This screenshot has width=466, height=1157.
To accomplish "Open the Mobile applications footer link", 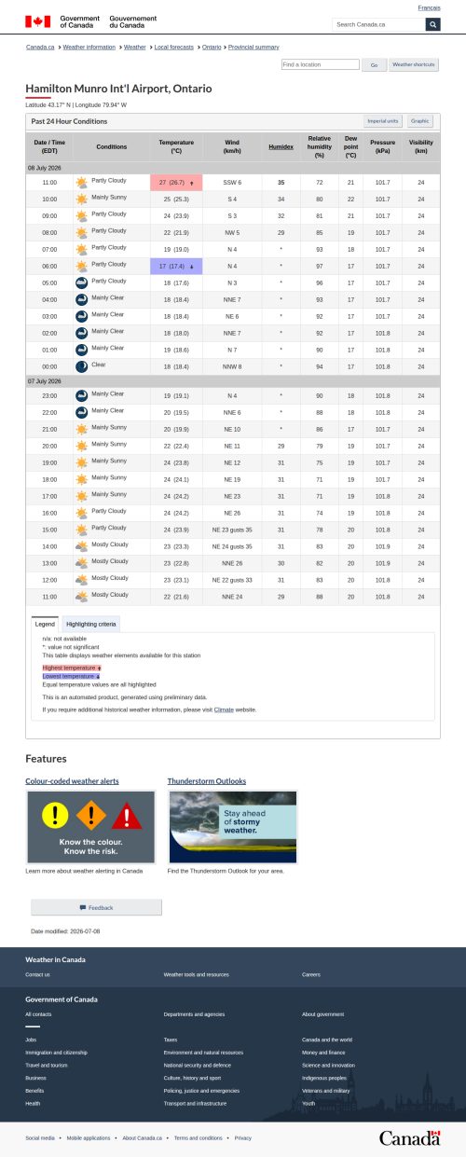I will 89,1137.
